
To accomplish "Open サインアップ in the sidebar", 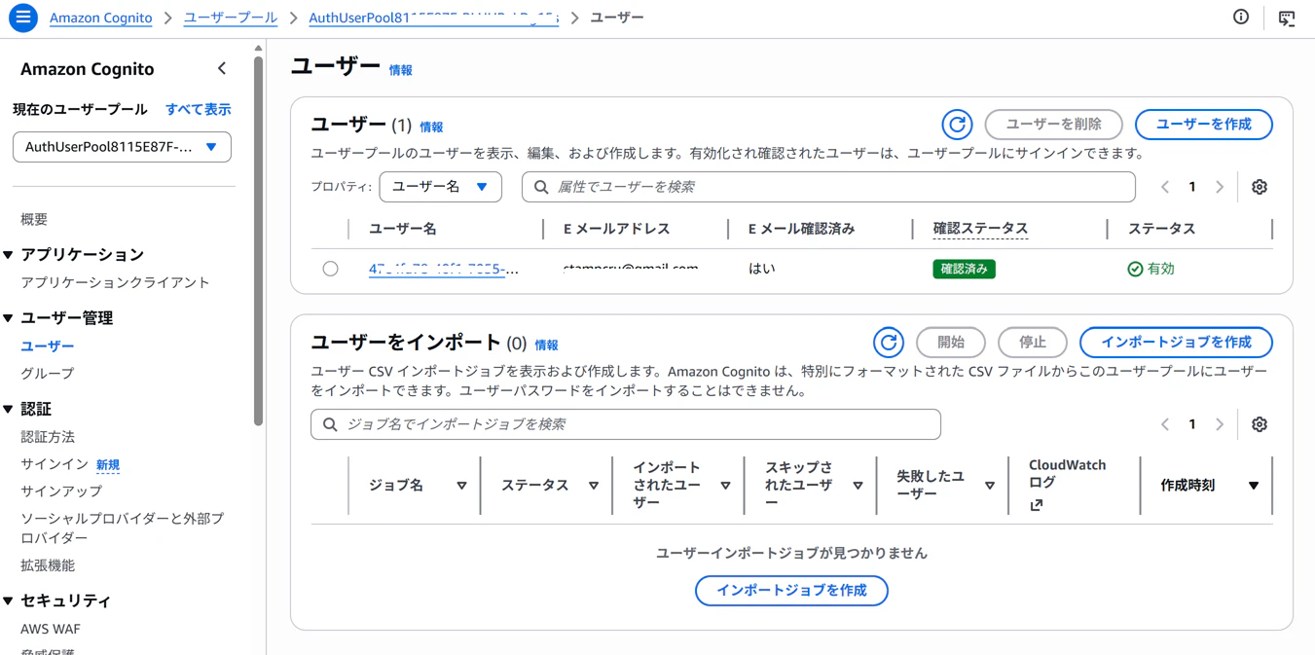I will click(61, 491).
